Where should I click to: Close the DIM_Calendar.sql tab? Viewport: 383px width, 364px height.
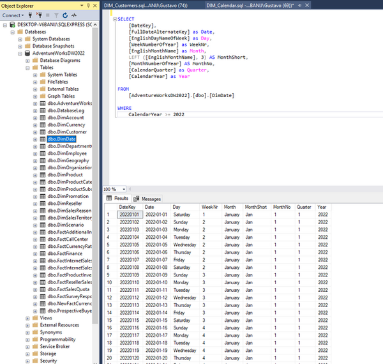click(307, 5)
